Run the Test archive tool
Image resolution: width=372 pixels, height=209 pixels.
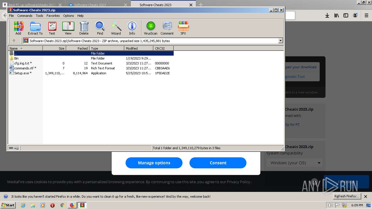[x=52, y=28]
